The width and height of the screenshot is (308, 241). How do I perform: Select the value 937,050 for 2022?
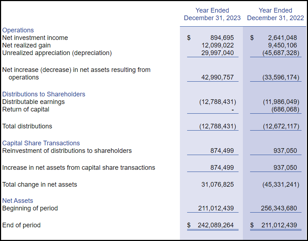pos(285,150)
